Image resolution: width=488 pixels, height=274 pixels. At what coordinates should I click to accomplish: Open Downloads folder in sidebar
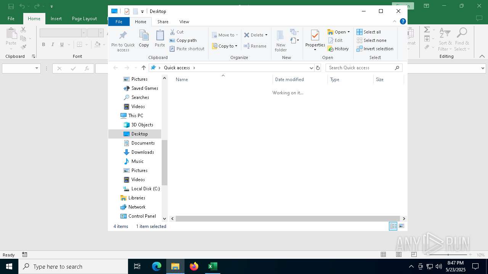139,152
